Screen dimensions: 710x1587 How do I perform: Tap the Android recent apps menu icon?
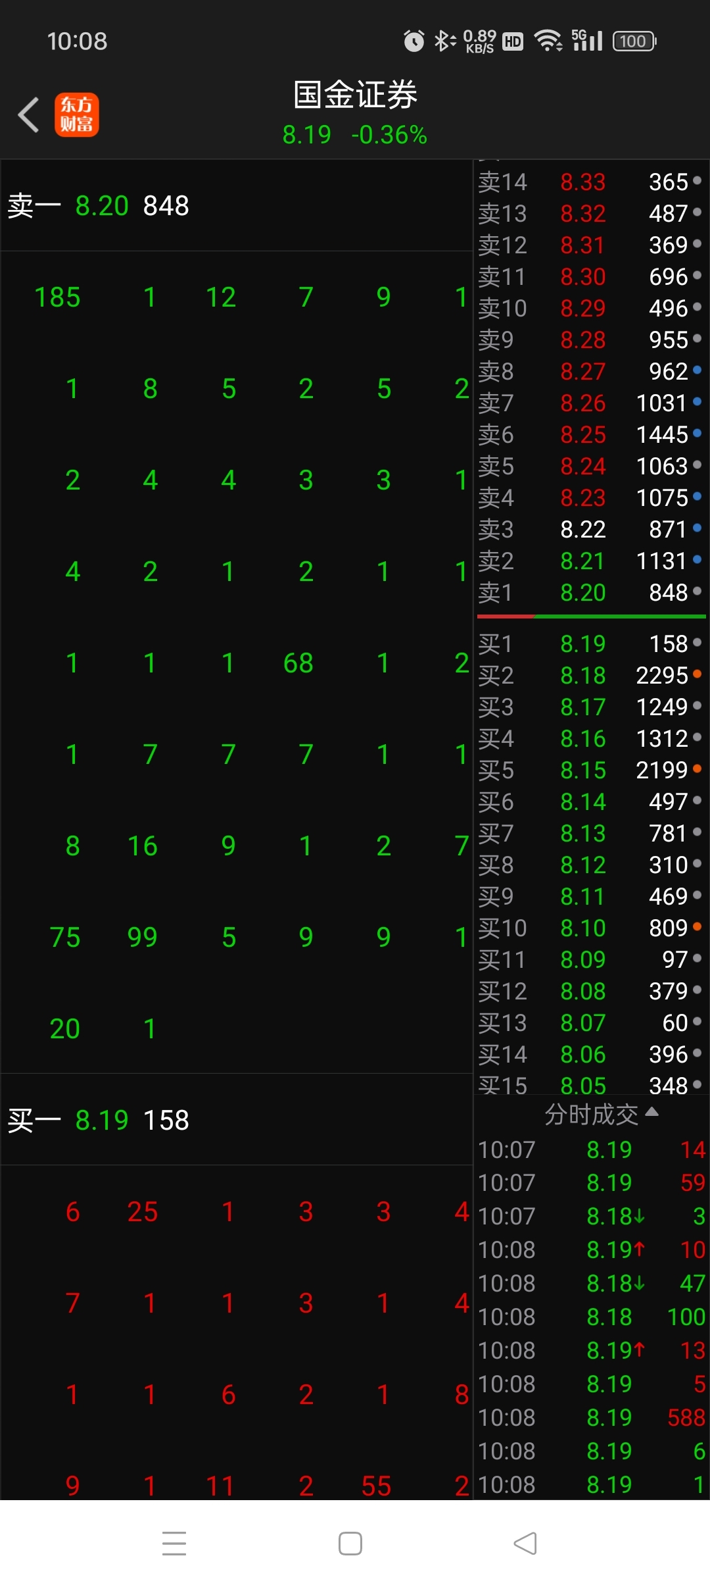(x=174, y=1543)
